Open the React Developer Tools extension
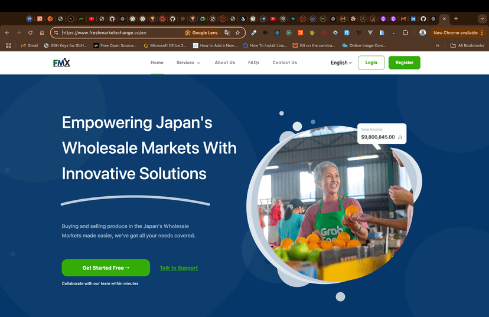Image resolution: width=489 pixels, height=317 pixels. tap(277, 32)
